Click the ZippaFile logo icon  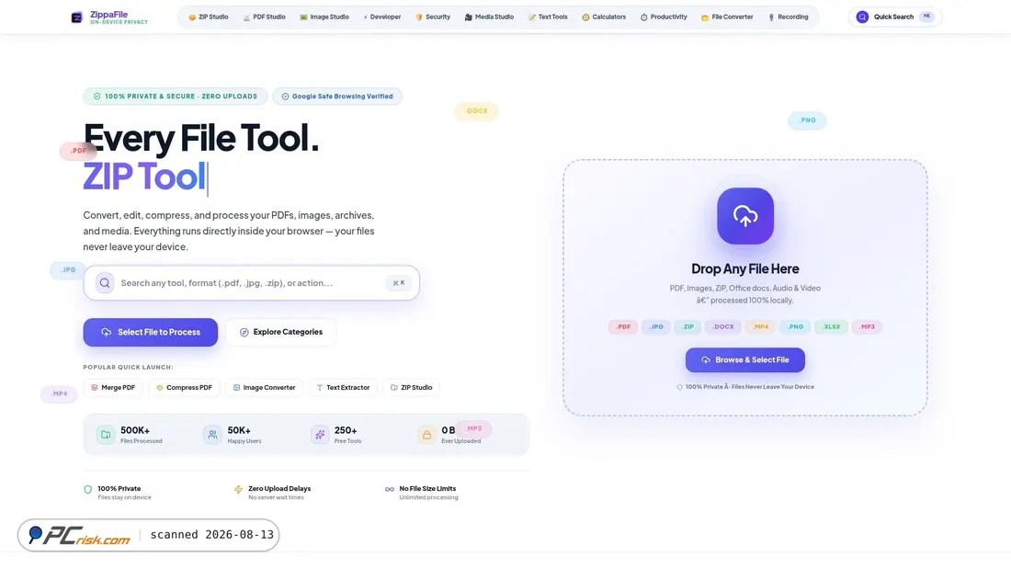[76, 17]
